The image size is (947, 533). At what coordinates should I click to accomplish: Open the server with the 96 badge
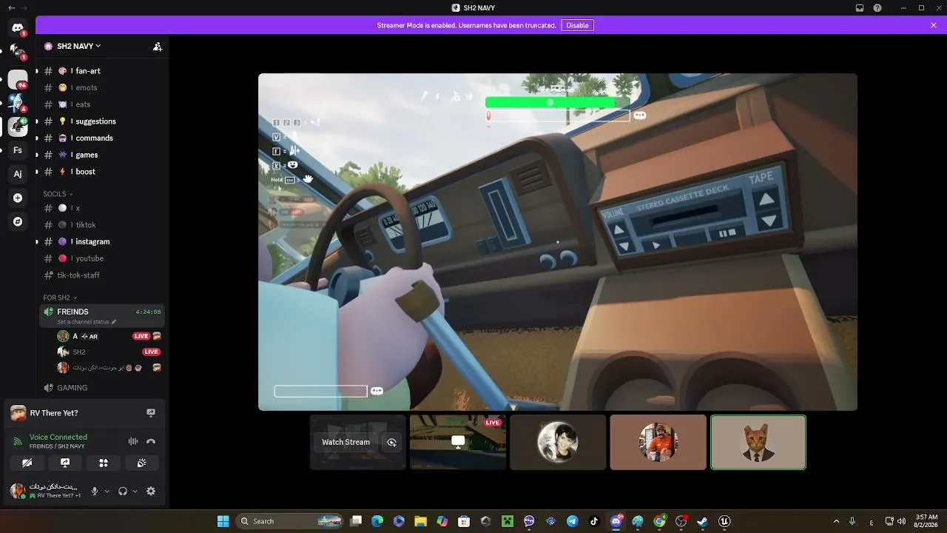18,79
